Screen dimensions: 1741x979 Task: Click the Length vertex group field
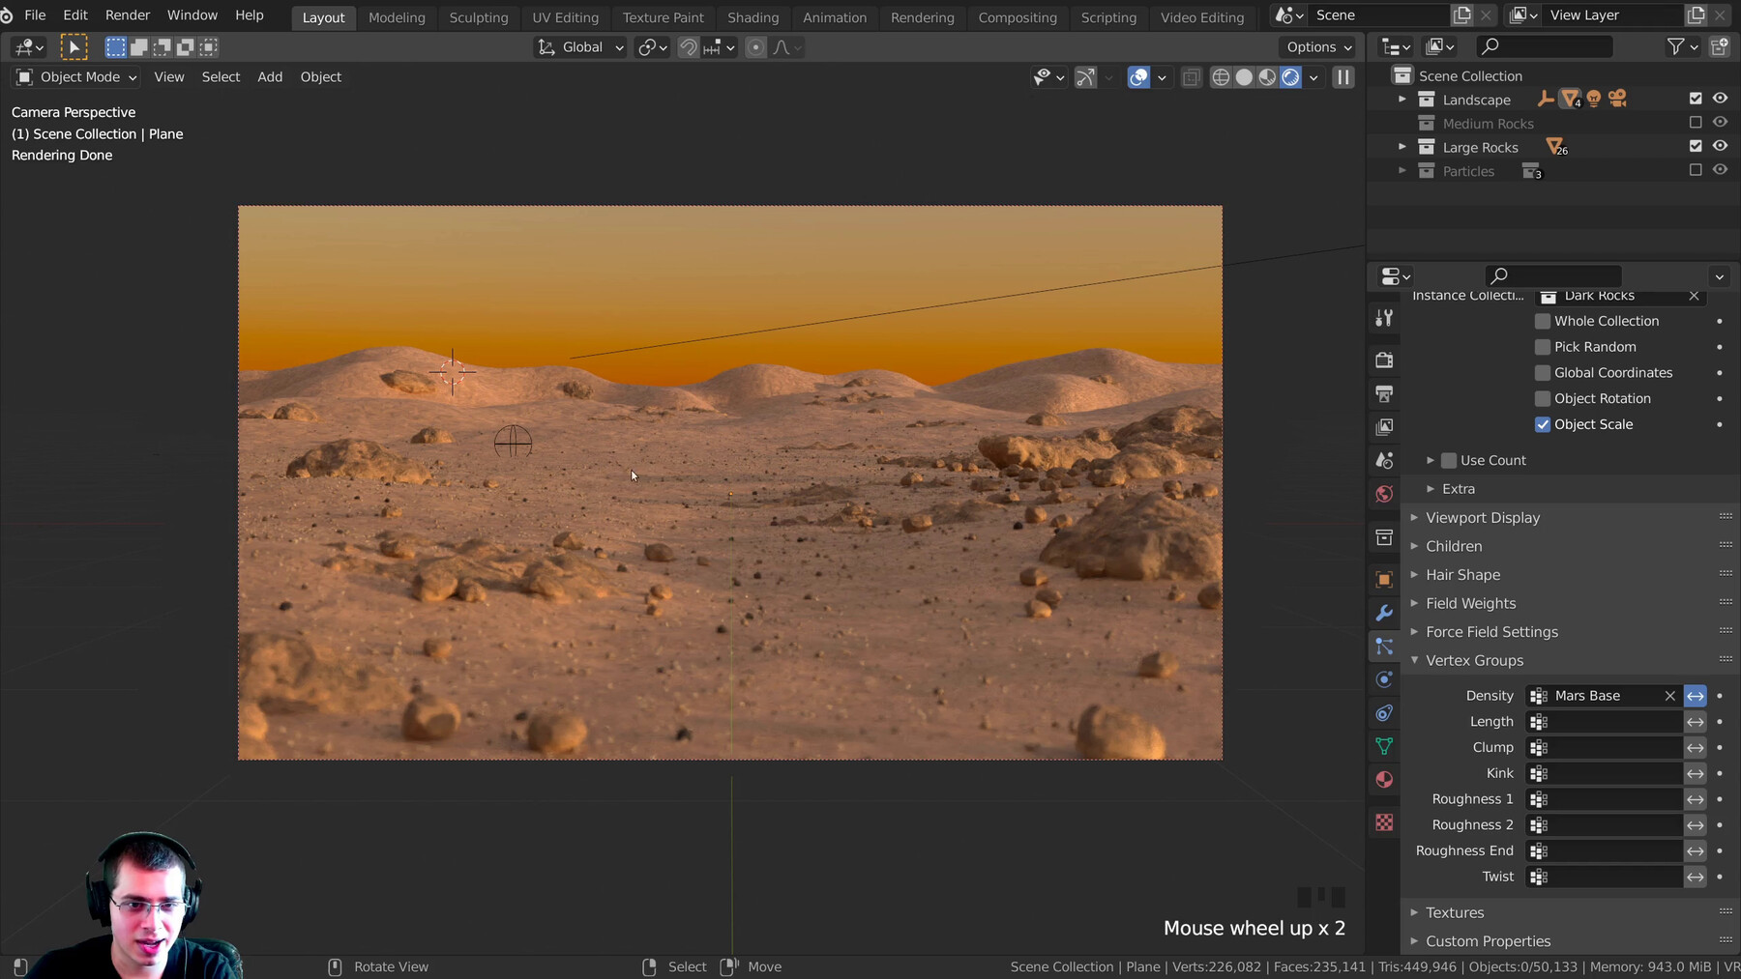tap(1604, 722)
